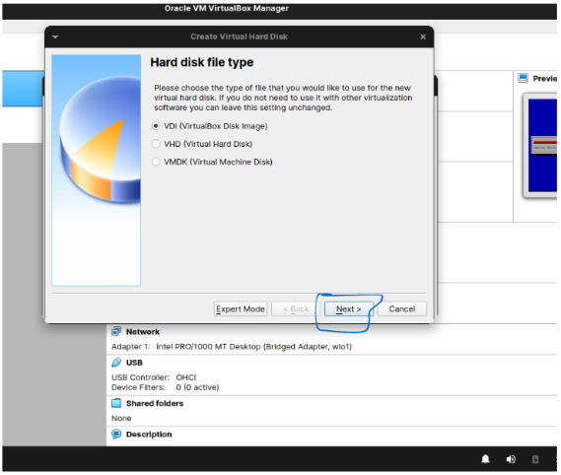Click Next to continue the wizard
Screen dimensions: 561x475
point(348,309)
